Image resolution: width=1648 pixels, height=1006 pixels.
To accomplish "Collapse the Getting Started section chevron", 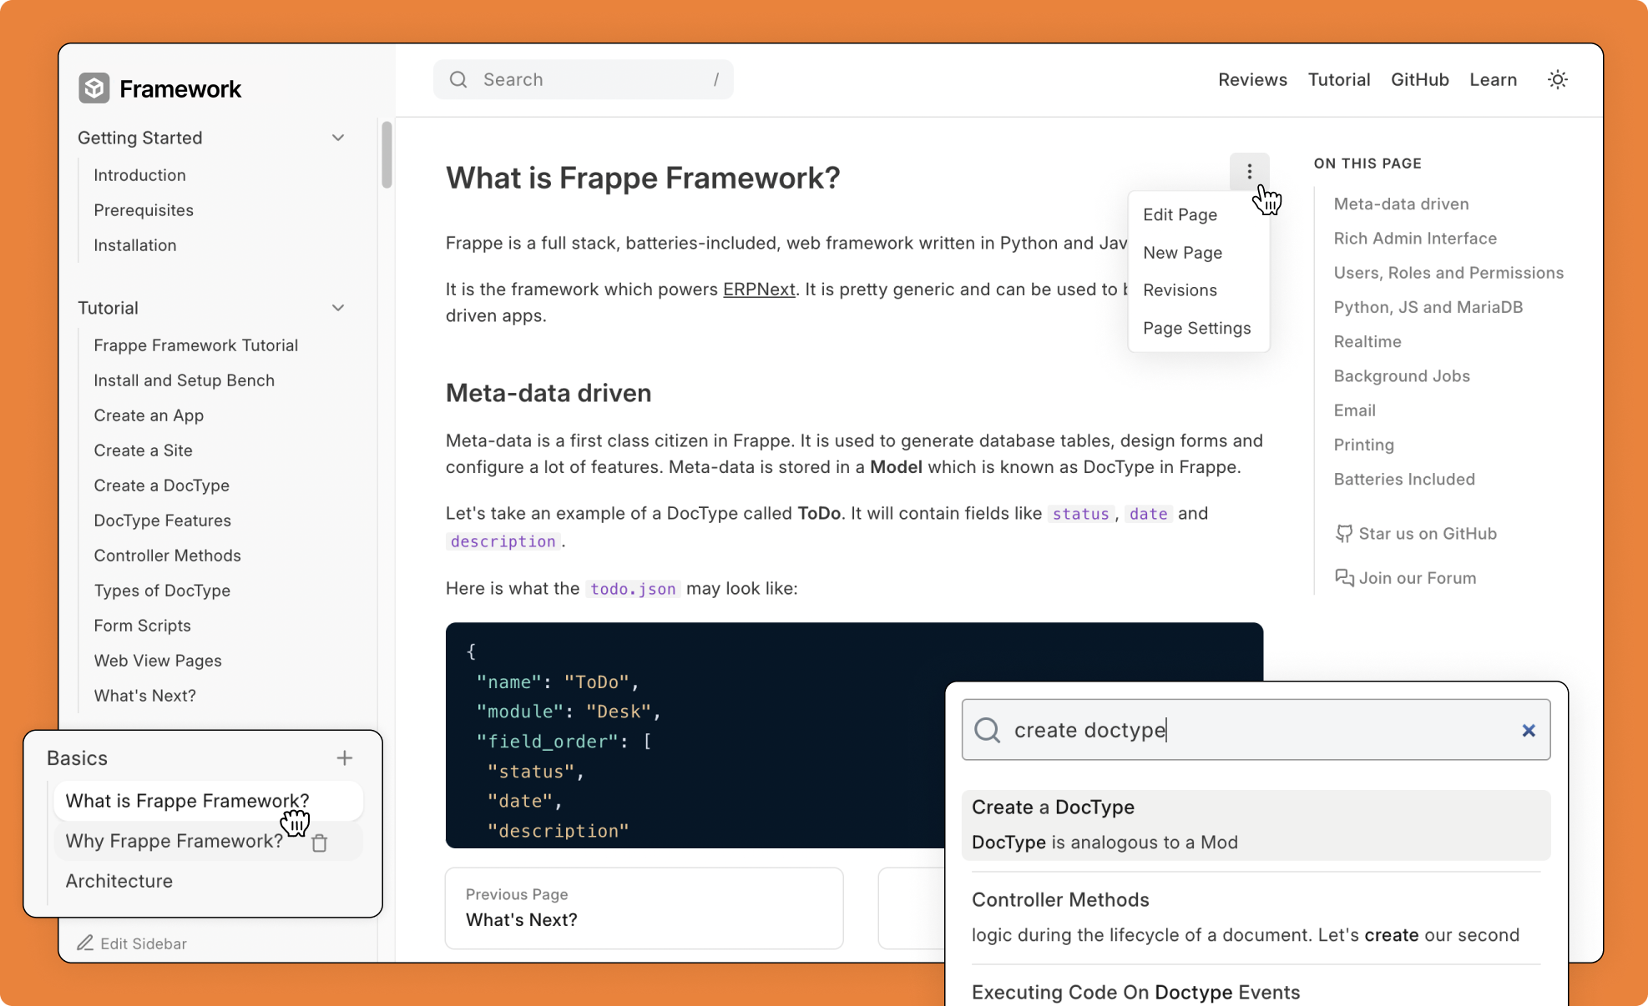I will [337, 138].
